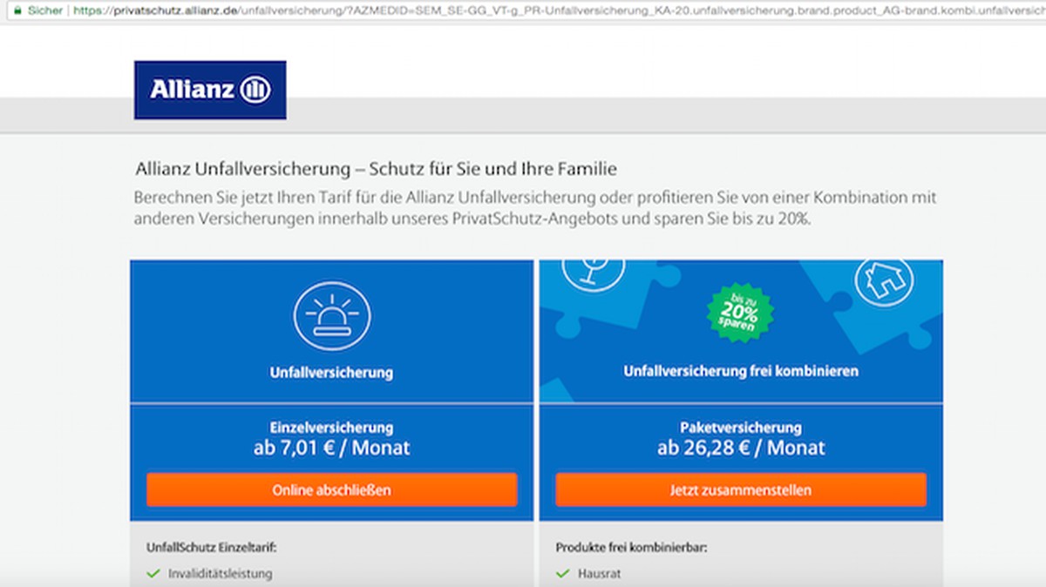The height and width of the screenshot is (587, 1046).
Task: Click the Allianz logo
Action: (210, 90)
